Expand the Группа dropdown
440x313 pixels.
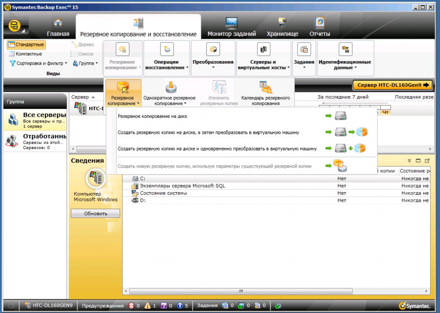click(x=85, y=63)
